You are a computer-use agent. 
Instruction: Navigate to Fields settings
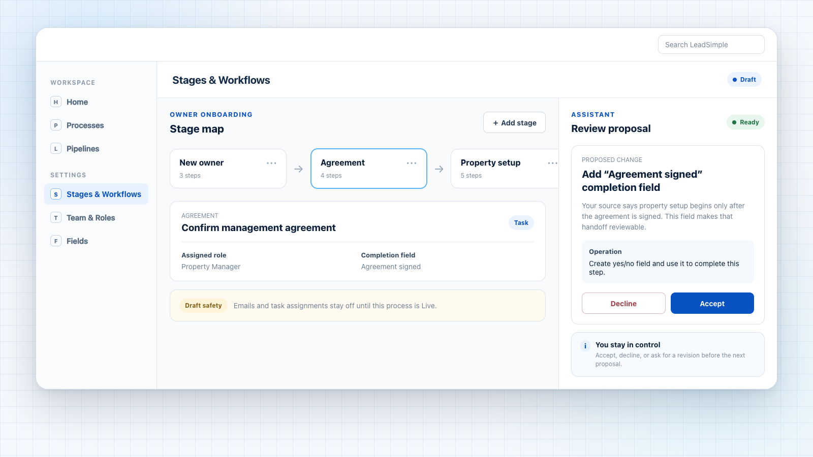point(96,241)
